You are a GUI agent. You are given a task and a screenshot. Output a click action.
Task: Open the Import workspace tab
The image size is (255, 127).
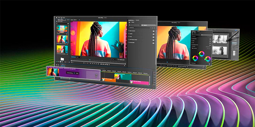[59, 18]
